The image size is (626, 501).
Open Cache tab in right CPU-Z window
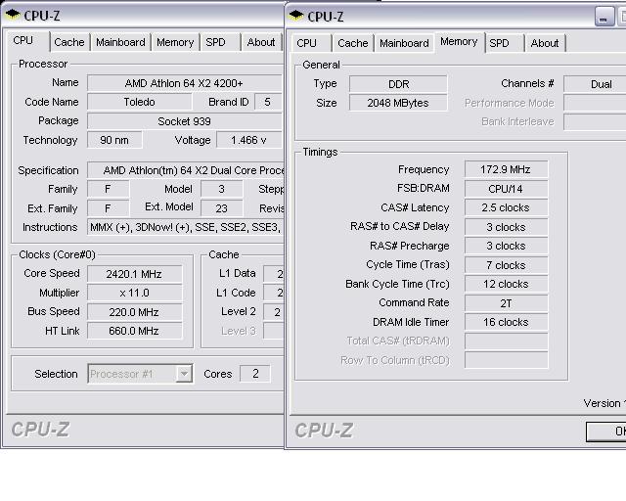[352, 43]
